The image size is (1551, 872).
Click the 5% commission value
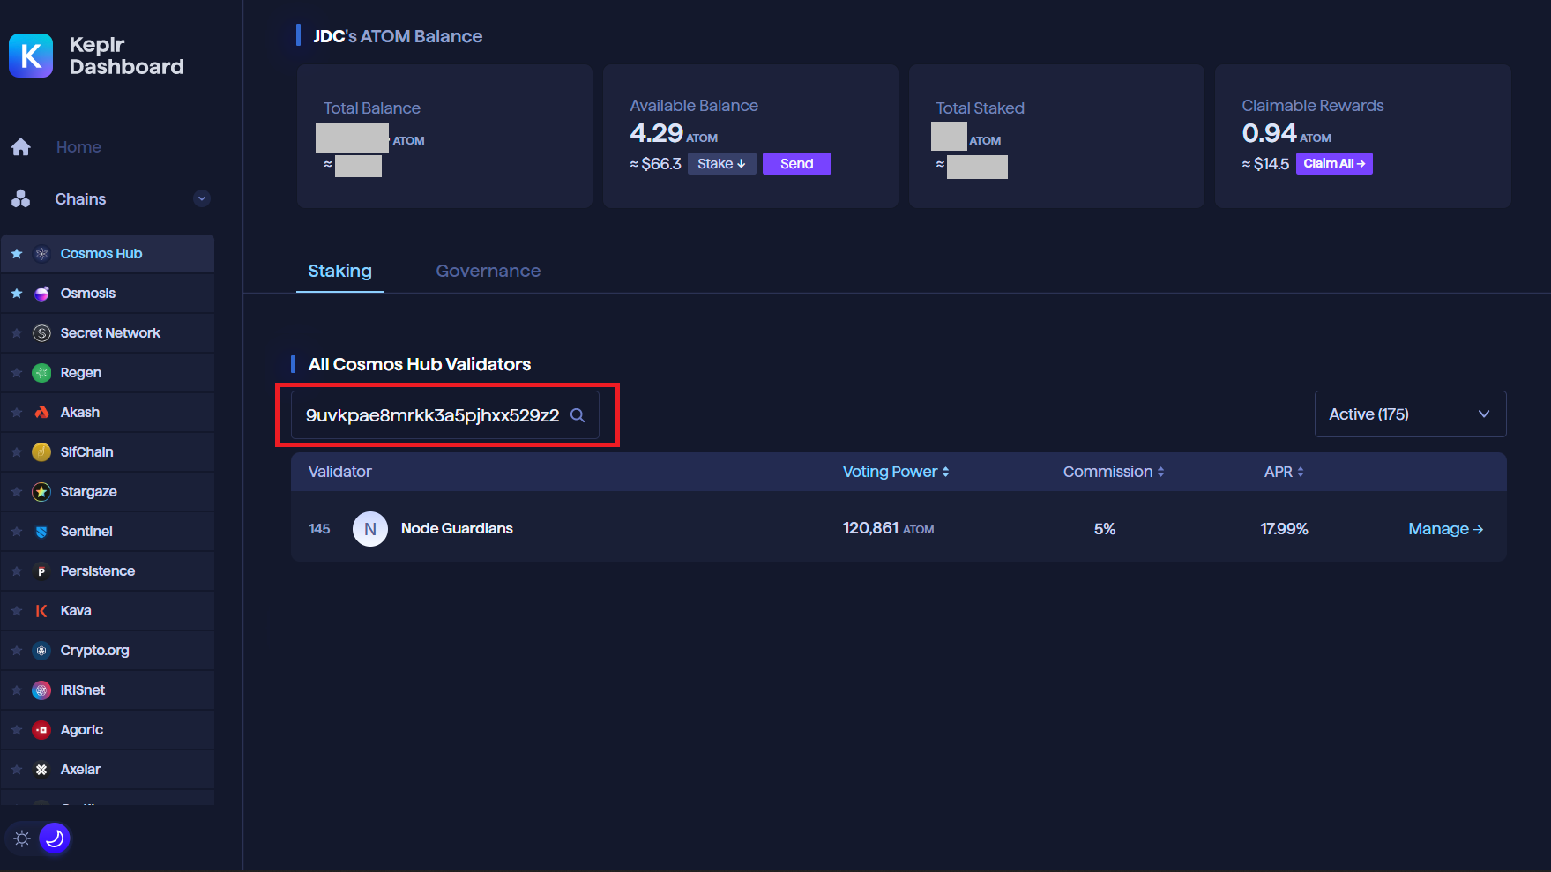coord(1105,529)
